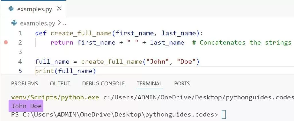The height and width of the screenshot is (121, 294).
Task: Close the examples.py editor tab
Action: click(59, 9)
